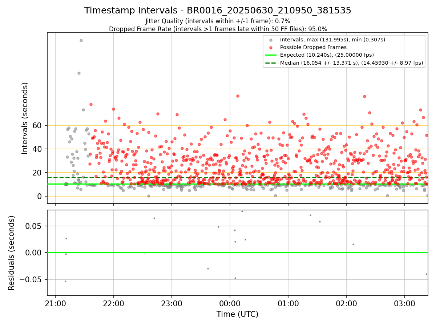Click the '0.00' tick on the residuals axis
Viewport: 436px width, 327px height.
(x=34, y=253)
